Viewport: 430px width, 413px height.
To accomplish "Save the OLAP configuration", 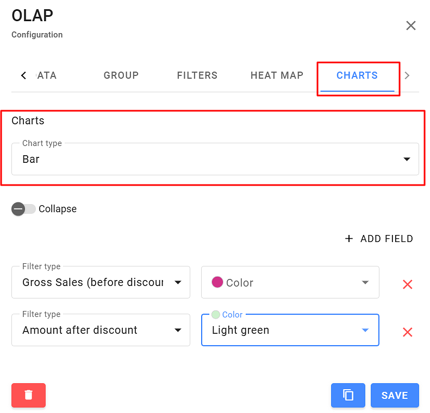I will coord(395,395).
